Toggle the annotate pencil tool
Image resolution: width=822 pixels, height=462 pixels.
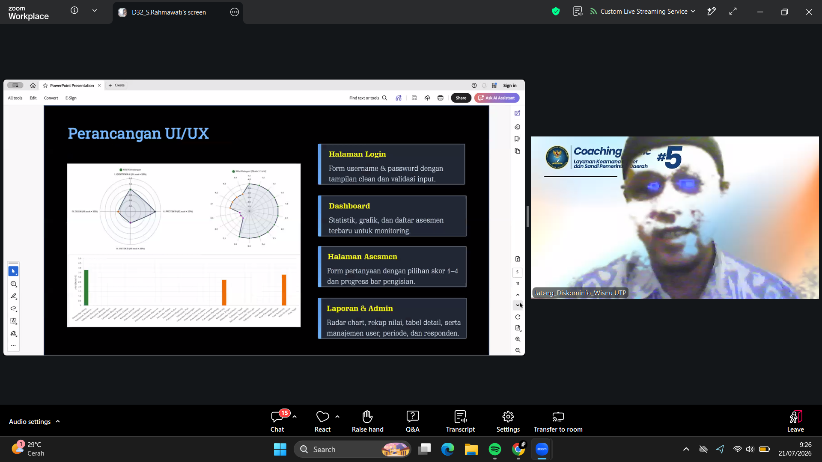711,12
